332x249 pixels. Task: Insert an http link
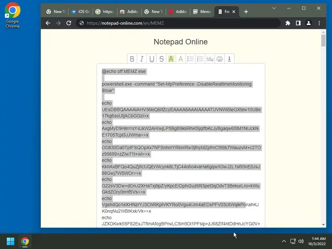click(x=210, y=59)
